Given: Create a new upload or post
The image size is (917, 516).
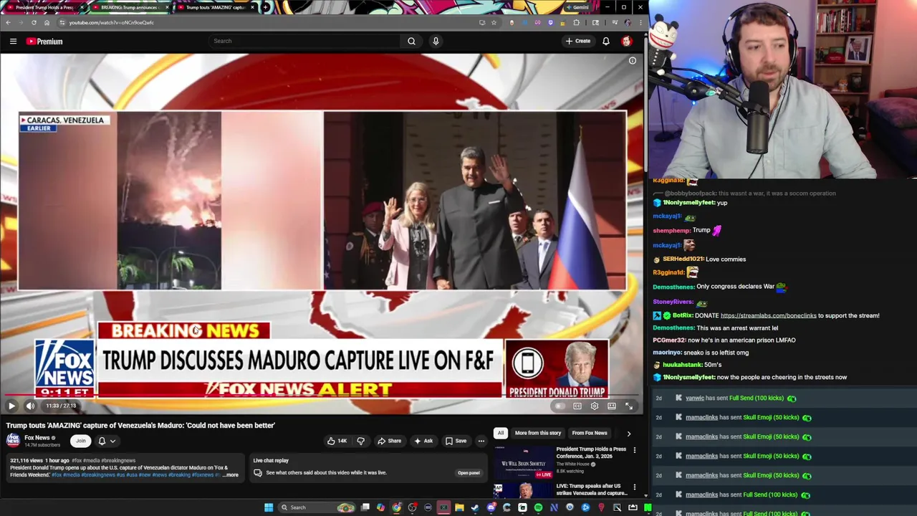Looking at the screenshot, I should 578,41.
